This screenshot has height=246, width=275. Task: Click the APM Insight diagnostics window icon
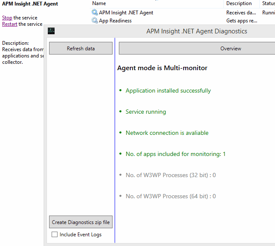pyautogui.click(x=51, y=31)
